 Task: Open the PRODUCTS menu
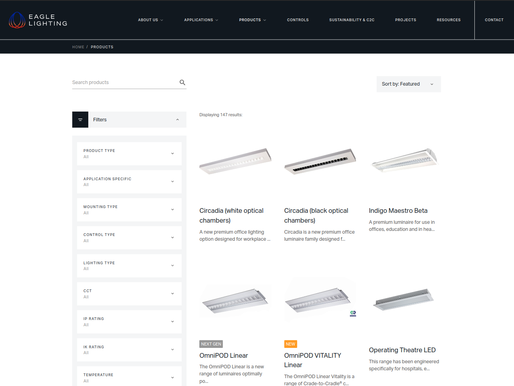click(x=252, y=20)
